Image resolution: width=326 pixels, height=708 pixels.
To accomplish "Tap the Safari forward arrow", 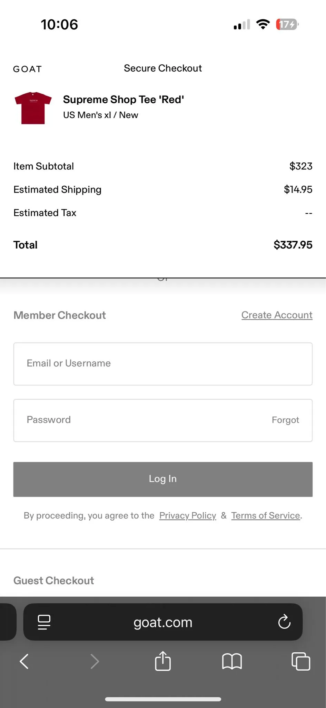I will coord(95,661).
